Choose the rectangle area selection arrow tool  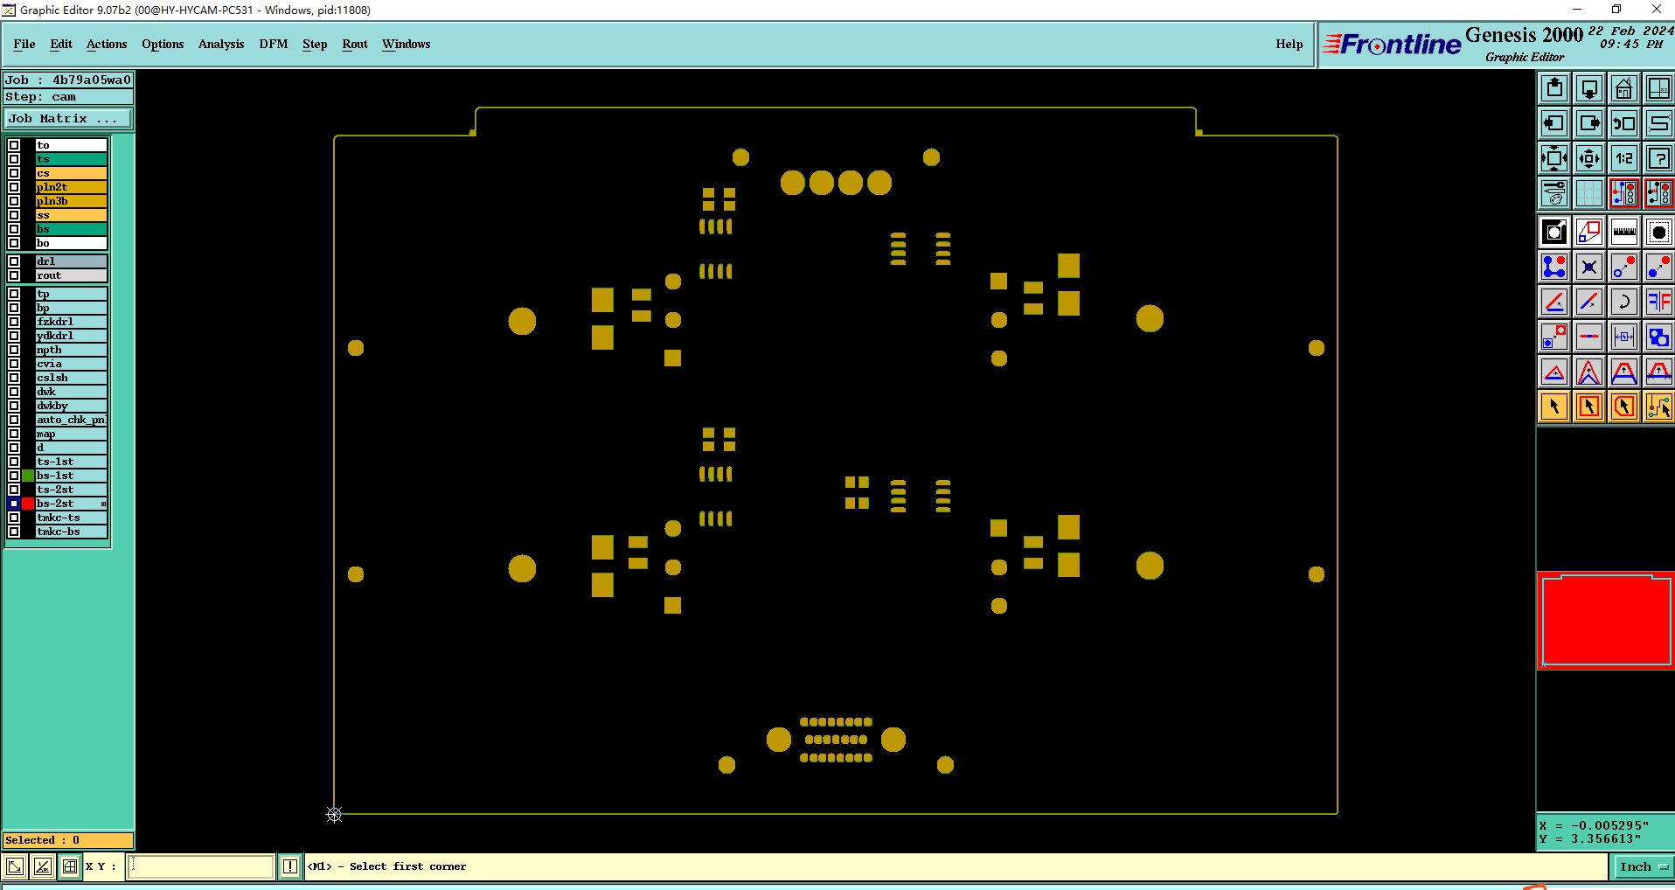[1589, 407]
